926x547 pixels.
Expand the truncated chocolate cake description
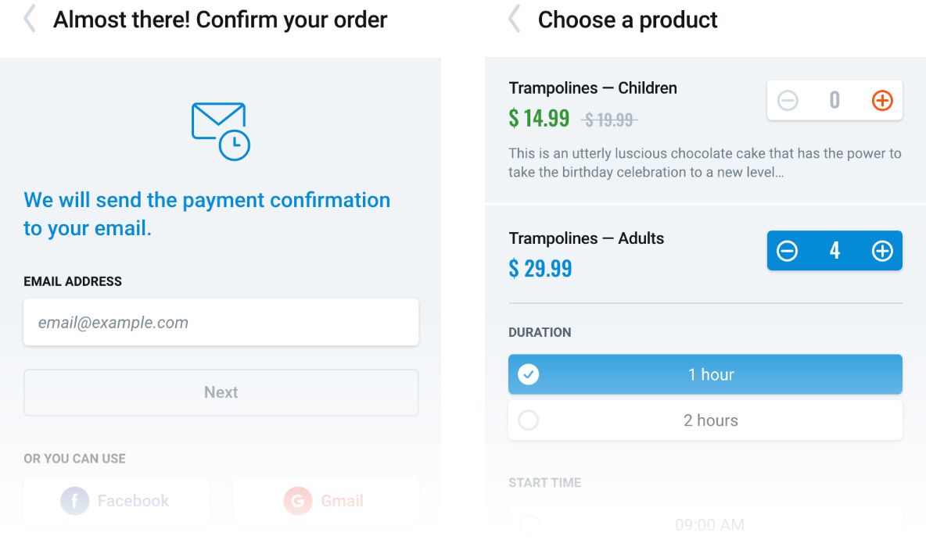705,163
